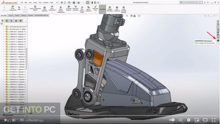Create an Exploded View
Viewport: 220px width, 124px height.
tap(95, 8)
